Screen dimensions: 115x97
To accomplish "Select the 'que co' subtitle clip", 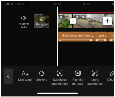I will pos(101,37).
